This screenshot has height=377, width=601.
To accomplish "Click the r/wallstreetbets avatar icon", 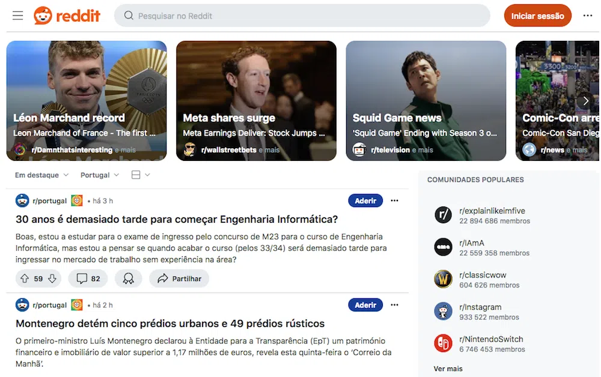I will (190, 149).
